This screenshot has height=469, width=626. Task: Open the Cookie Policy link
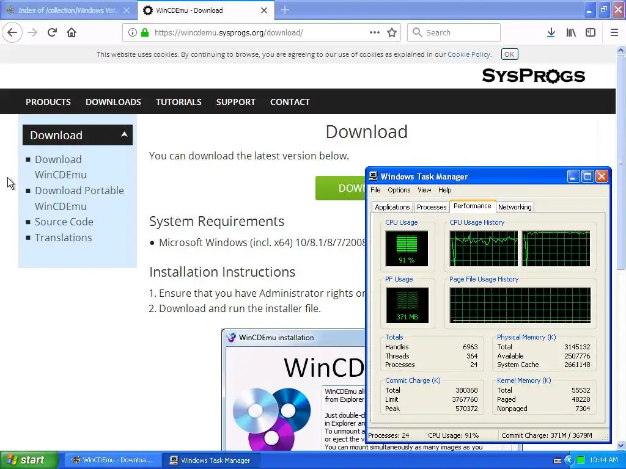(x=469, y=54)
